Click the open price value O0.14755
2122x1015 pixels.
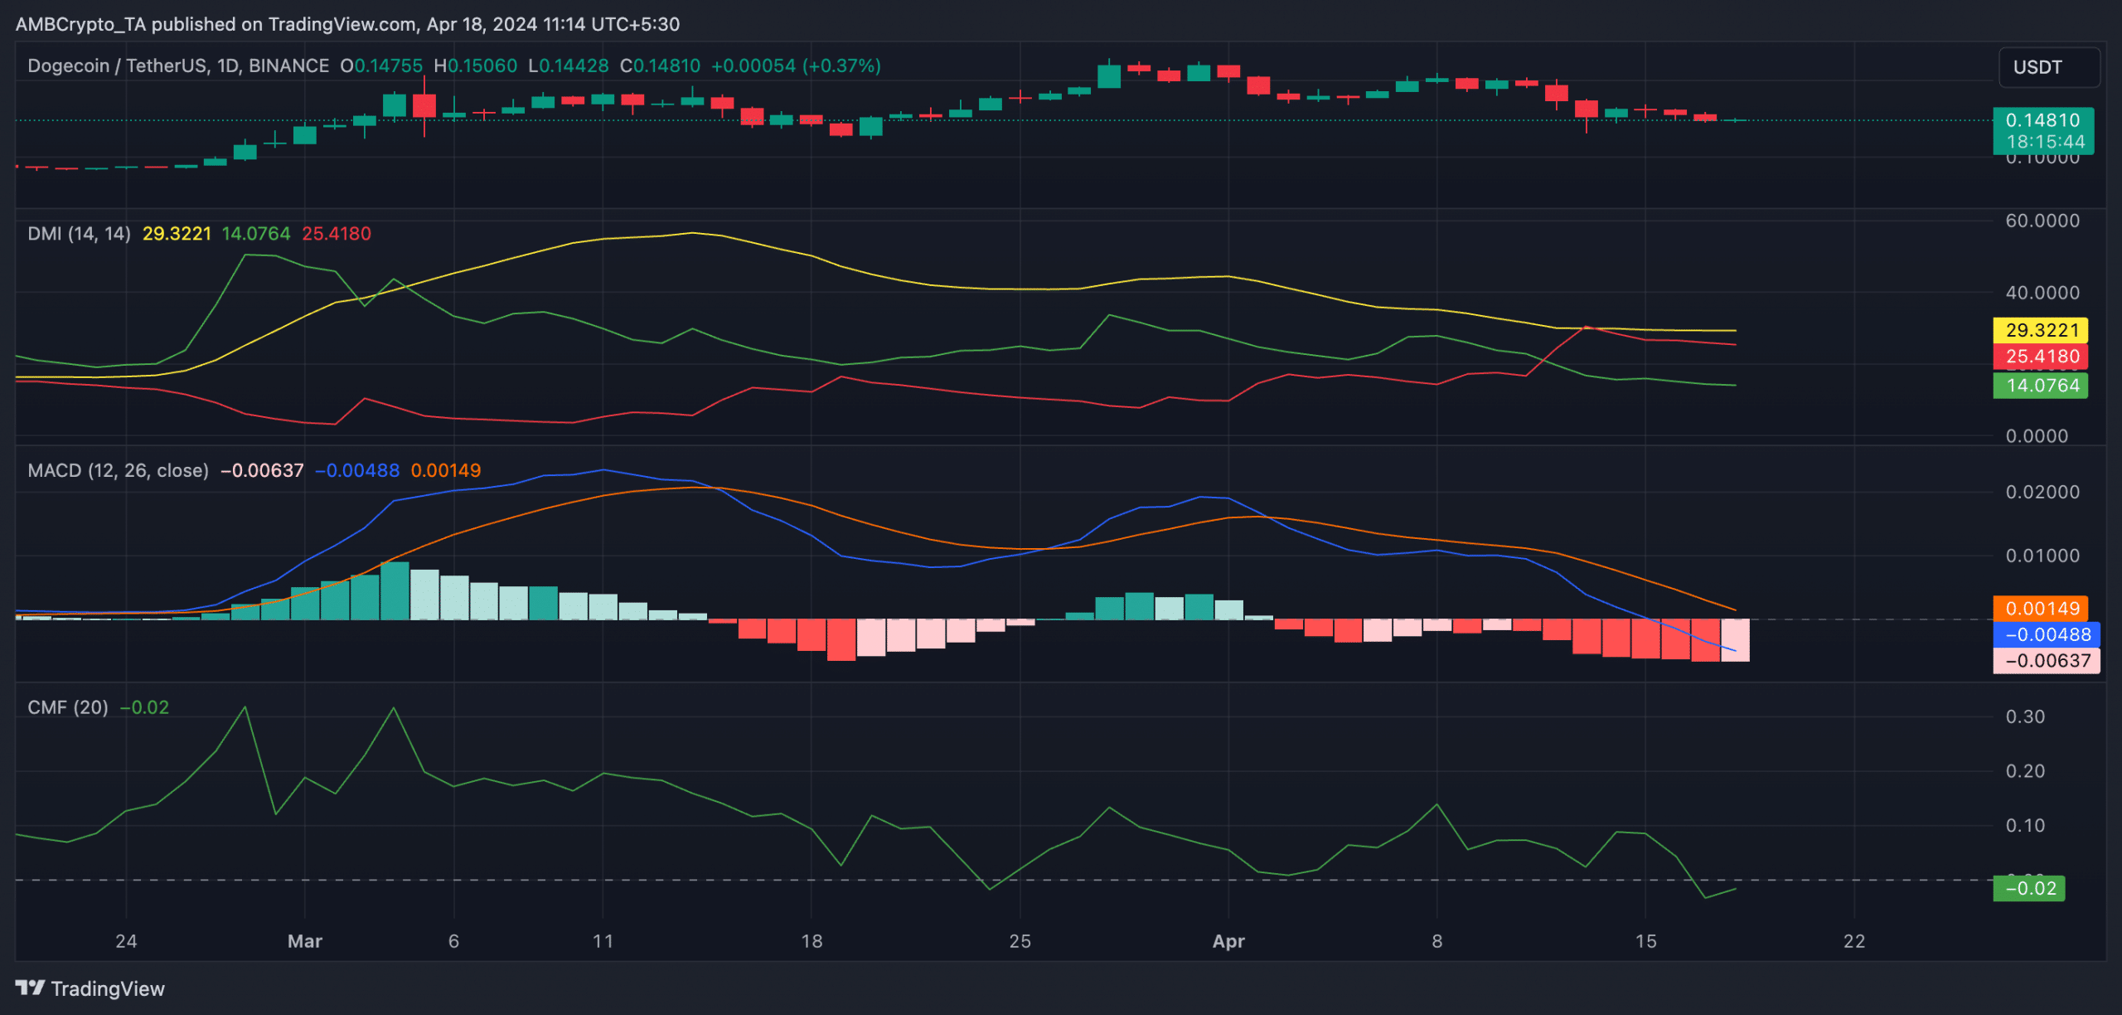[381, 66]
